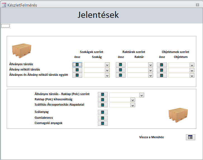203x160 pixels.
Task: Close the KészletFelmérés form window
Action: coord(198,5)
